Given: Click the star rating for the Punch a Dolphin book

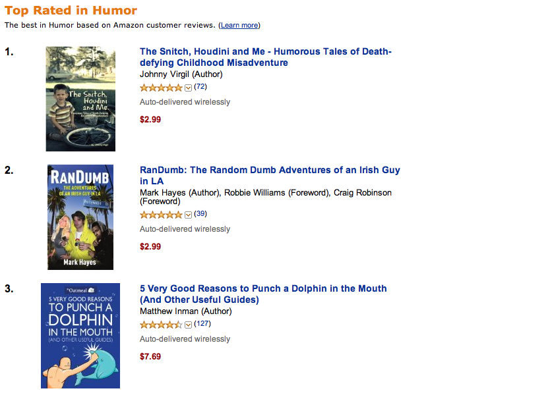Looking at the screenshot, I should 161,325.
